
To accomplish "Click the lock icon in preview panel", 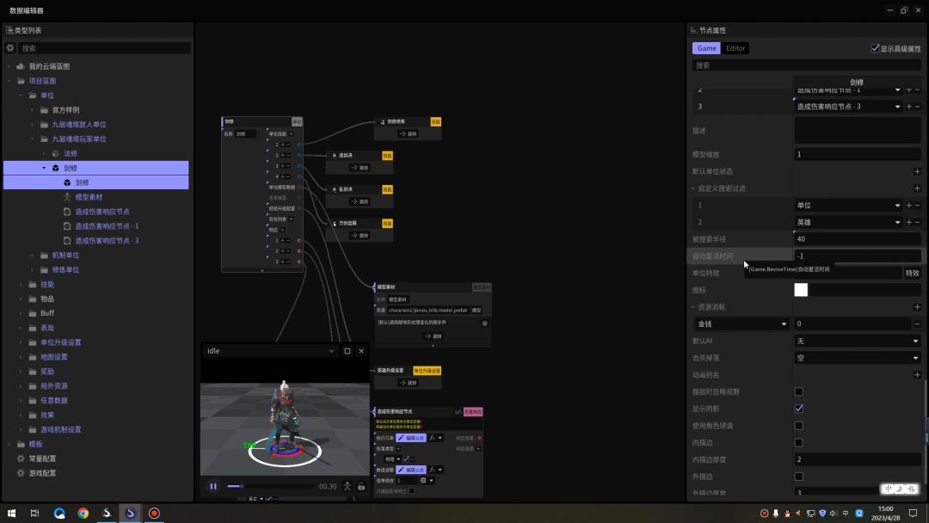I will pyautogui.click(x=361, y=487).
